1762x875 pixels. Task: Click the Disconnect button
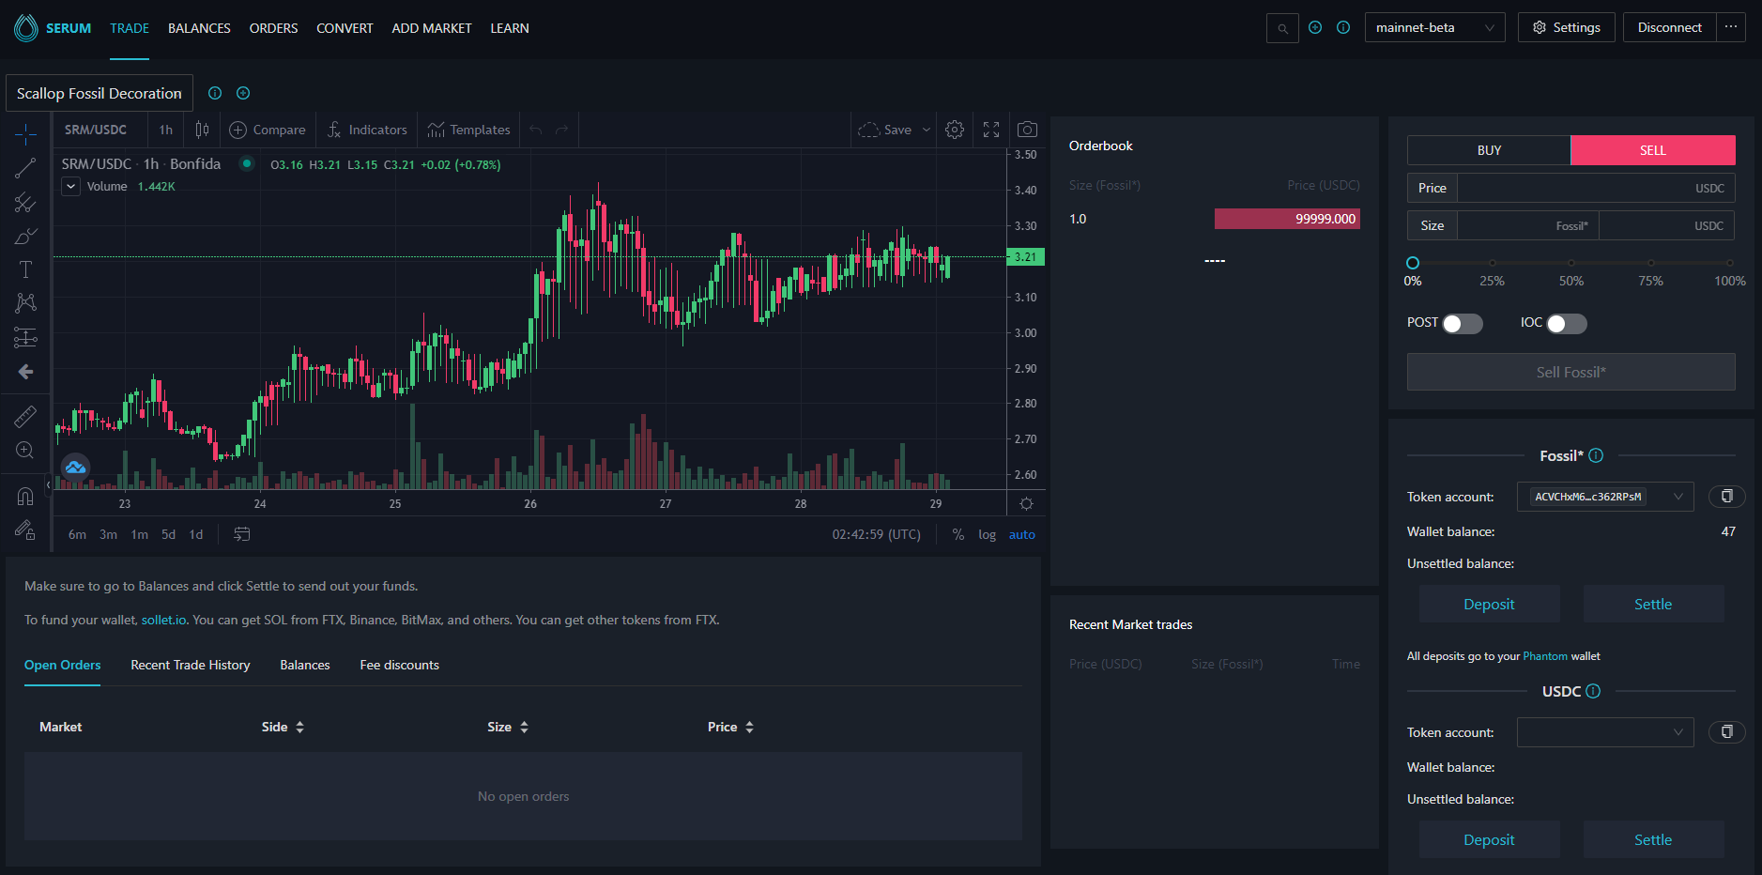[x=1669, y=27]
